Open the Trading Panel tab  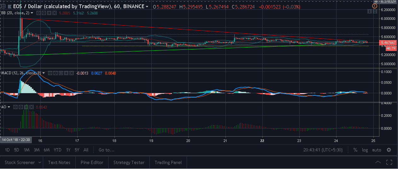(168, 162)
